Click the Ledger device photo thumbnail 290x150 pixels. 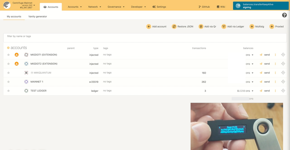click(x=237, y=126)
